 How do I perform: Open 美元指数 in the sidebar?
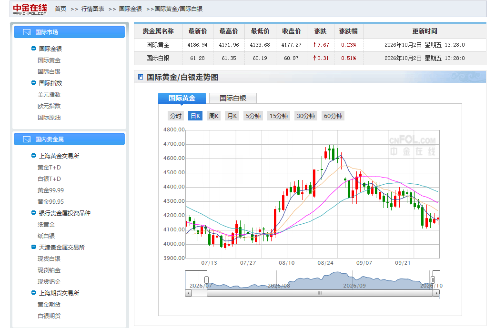point(49,95)
